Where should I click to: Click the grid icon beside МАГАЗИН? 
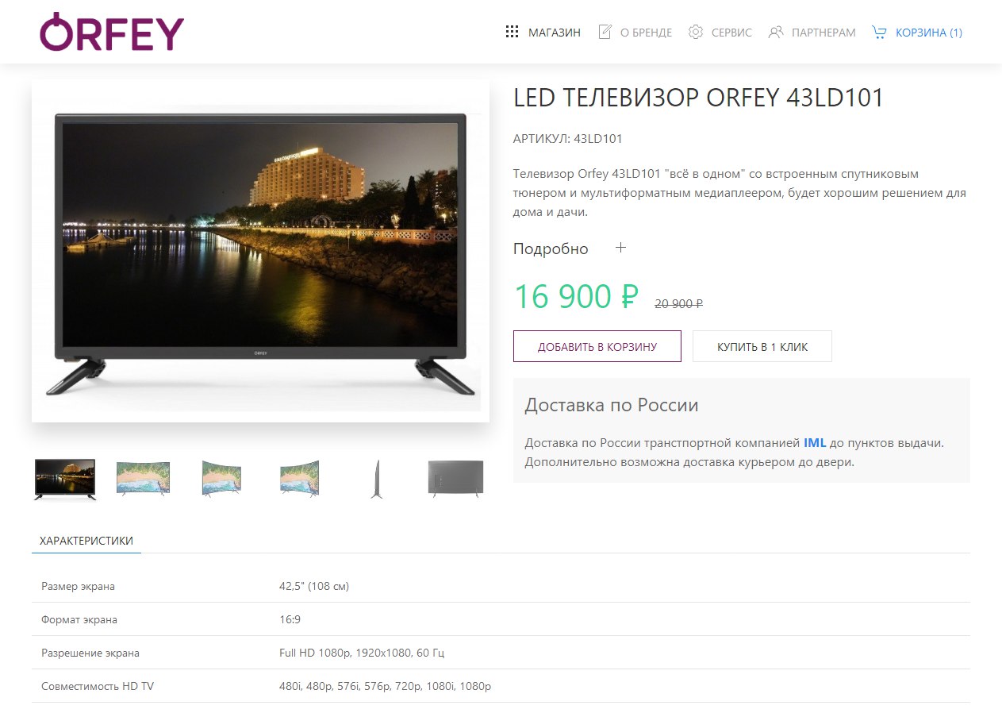(512, 32)
